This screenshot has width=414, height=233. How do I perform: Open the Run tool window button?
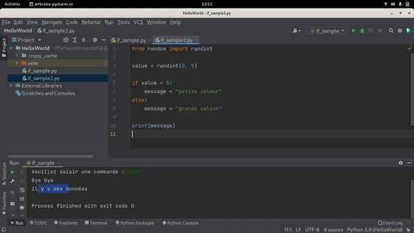[x=17, y=223]
